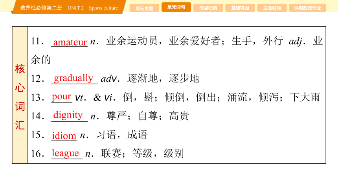The height and width of the screenshot is (190, 338).
Task: Click the orange UNIT 2 Sports culture banner
Action: pyautogui.click(x=69, y=7)
